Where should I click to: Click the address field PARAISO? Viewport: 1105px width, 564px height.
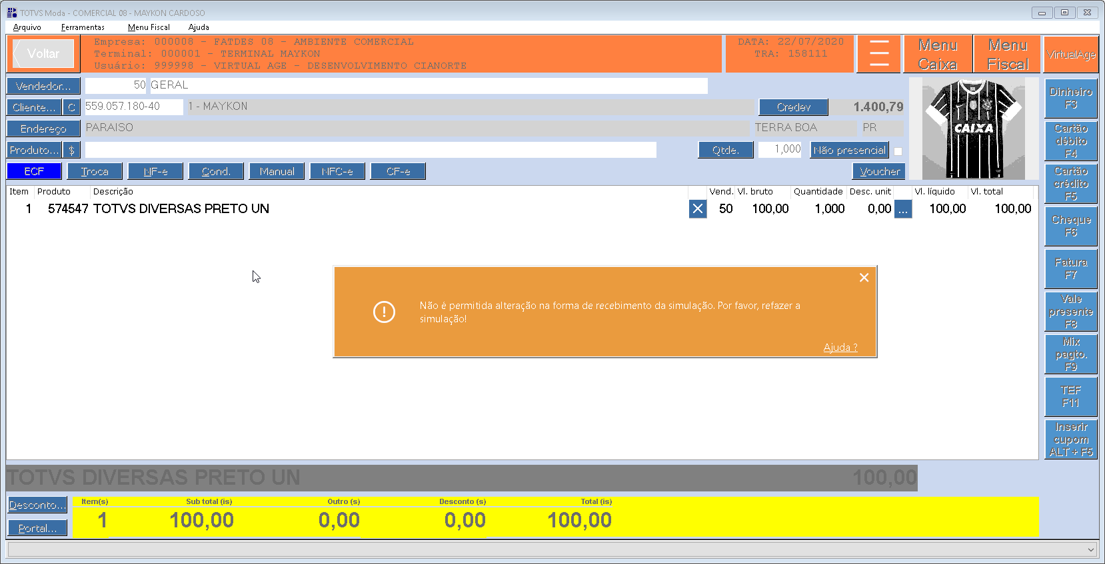(x=417, y=129)
